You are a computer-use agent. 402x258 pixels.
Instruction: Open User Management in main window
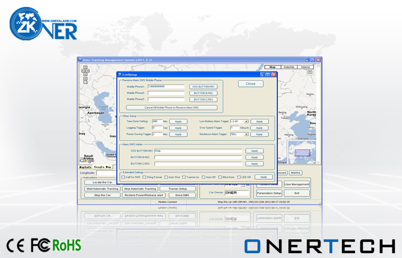[296, 185]
